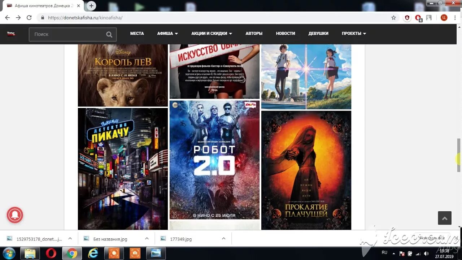The image size is (462, 260).
Task: Open options for 1529753178_donet download
Action: tap(70, 239)
